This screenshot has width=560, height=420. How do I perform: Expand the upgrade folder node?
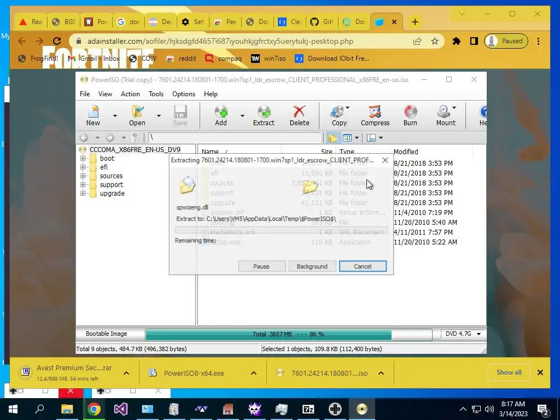[x=83, y=193]
